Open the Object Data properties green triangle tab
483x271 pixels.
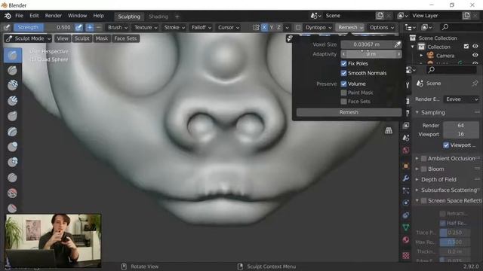406,227
